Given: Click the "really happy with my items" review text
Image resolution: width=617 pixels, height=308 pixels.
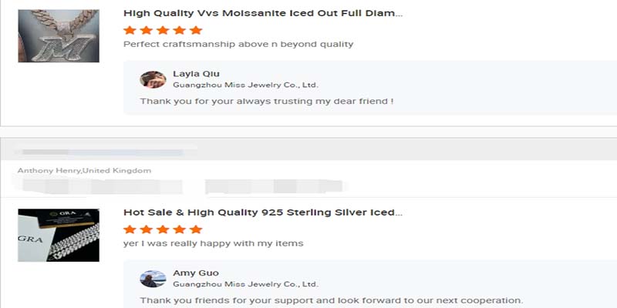Looking at the screenshot, I should [x=214, y=243].
